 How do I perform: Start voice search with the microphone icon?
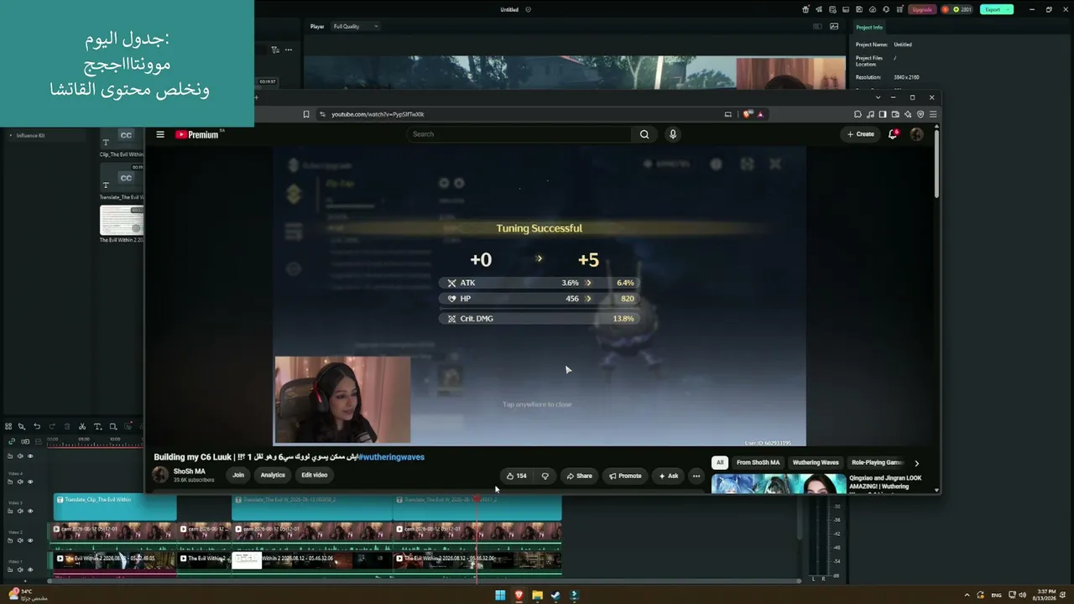click(672, 134)
